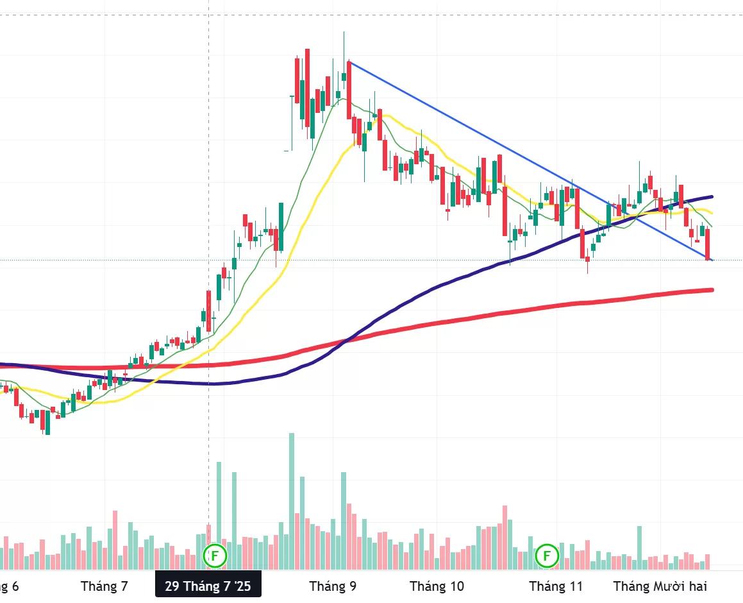Click the lower right endpoint of blue trendline
The height and width of the screenshot is (603, 743).
pos(711,260)
